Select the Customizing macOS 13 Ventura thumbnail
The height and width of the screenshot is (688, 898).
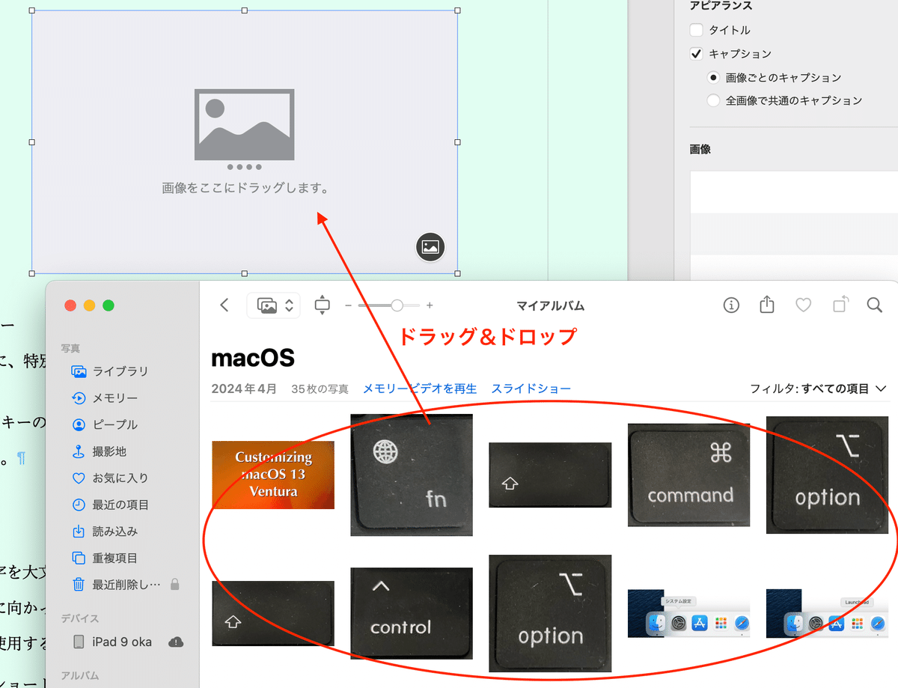pos(273,475)
